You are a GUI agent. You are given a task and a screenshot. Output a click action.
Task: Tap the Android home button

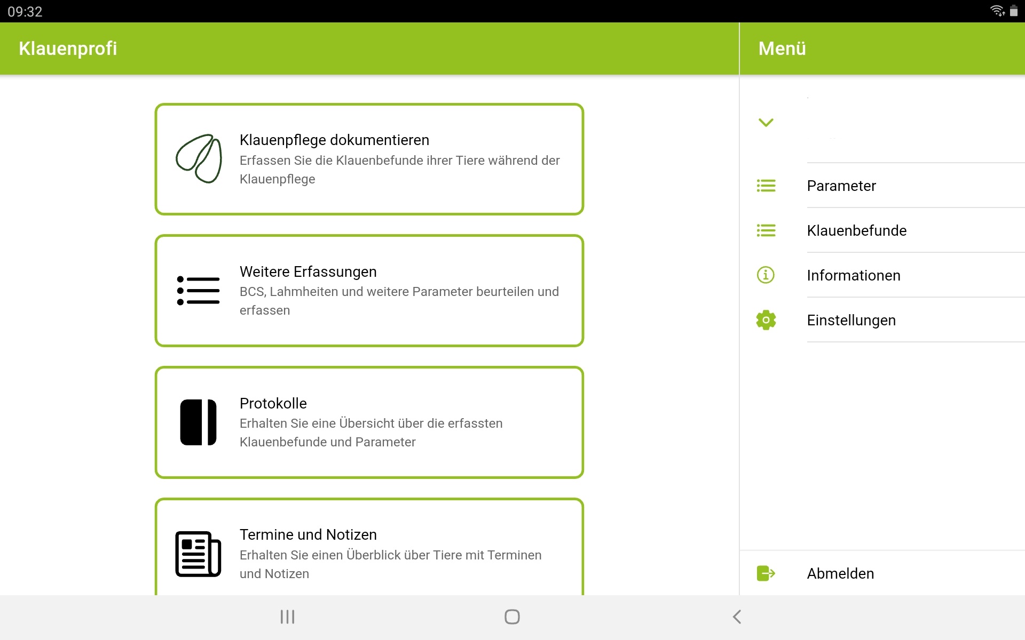pos(512,617)
